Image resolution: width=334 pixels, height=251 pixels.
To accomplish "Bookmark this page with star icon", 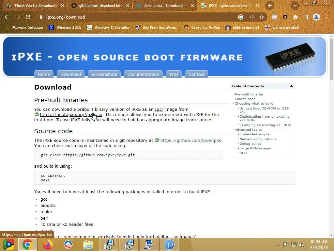I will click(x=262, y=17).
